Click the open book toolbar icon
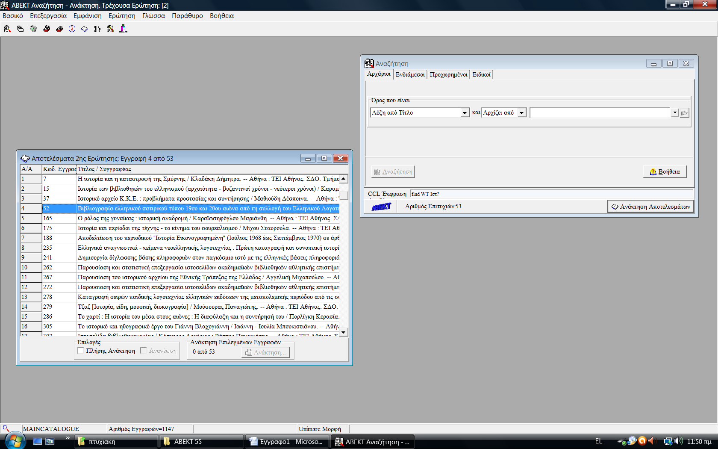This screenshot has height=449, width=718. click(x=85, y=29)
